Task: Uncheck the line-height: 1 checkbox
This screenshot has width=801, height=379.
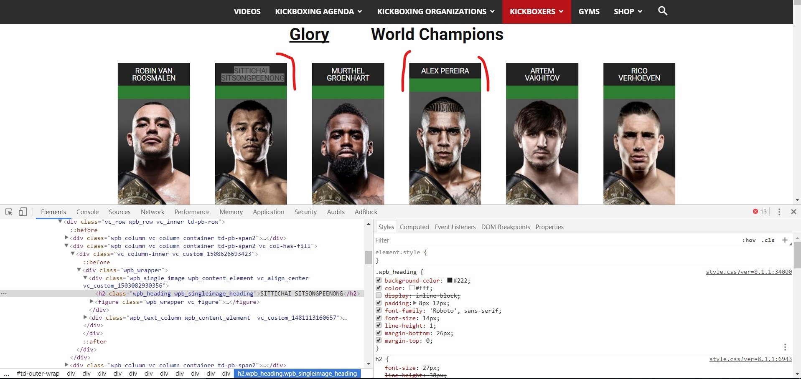Action: point(379,326)
